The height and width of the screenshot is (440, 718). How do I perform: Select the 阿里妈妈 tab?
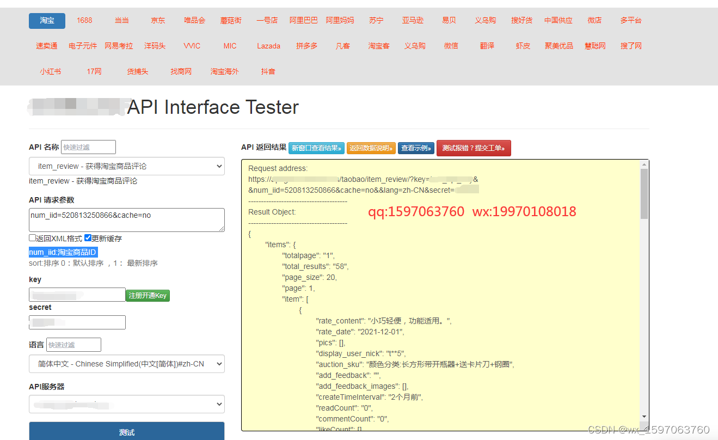click(340, 21)
